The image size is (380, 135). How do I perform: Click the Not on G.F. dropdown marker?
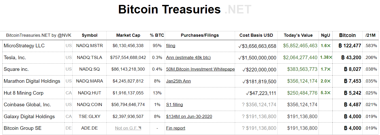click(140, 128)
